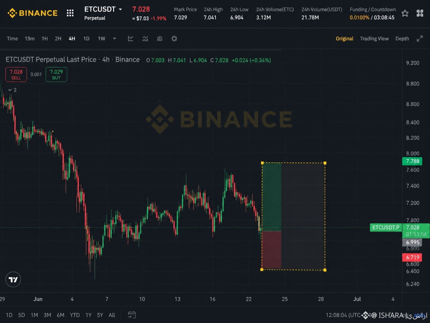The height and width of the screenshot is (323, 430).
Task: Set chart range to 3M
Action: [48, 315]
